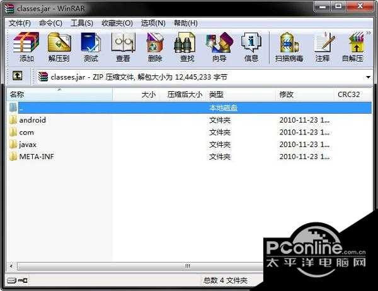The width and height of the screenshot is (378, 291).
Task: Sort by CRC32 column header
Action: pos(353,94)
